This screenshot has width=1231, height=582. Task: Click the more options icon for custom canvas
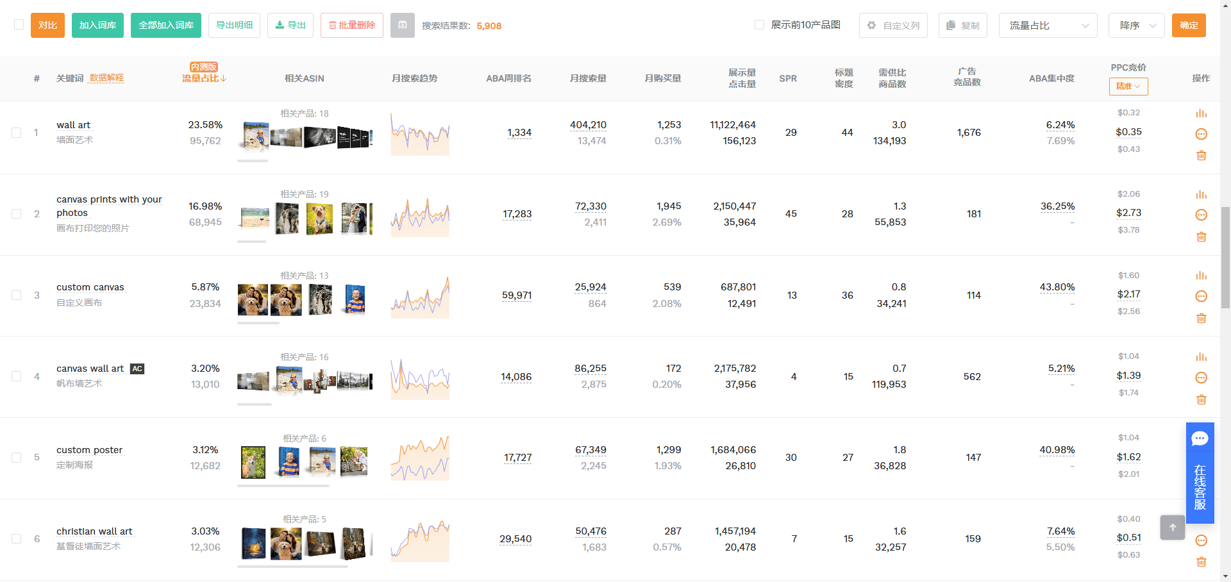point(1202,296)
